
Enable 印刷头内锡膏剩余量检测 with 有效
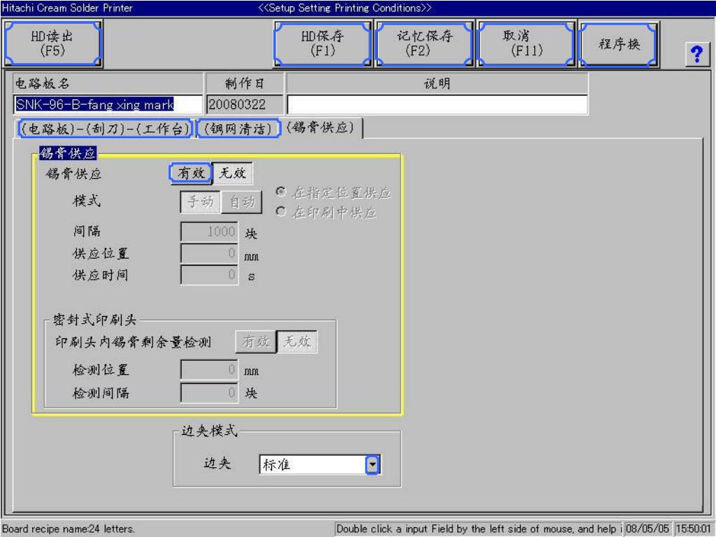tap(256, 341)
